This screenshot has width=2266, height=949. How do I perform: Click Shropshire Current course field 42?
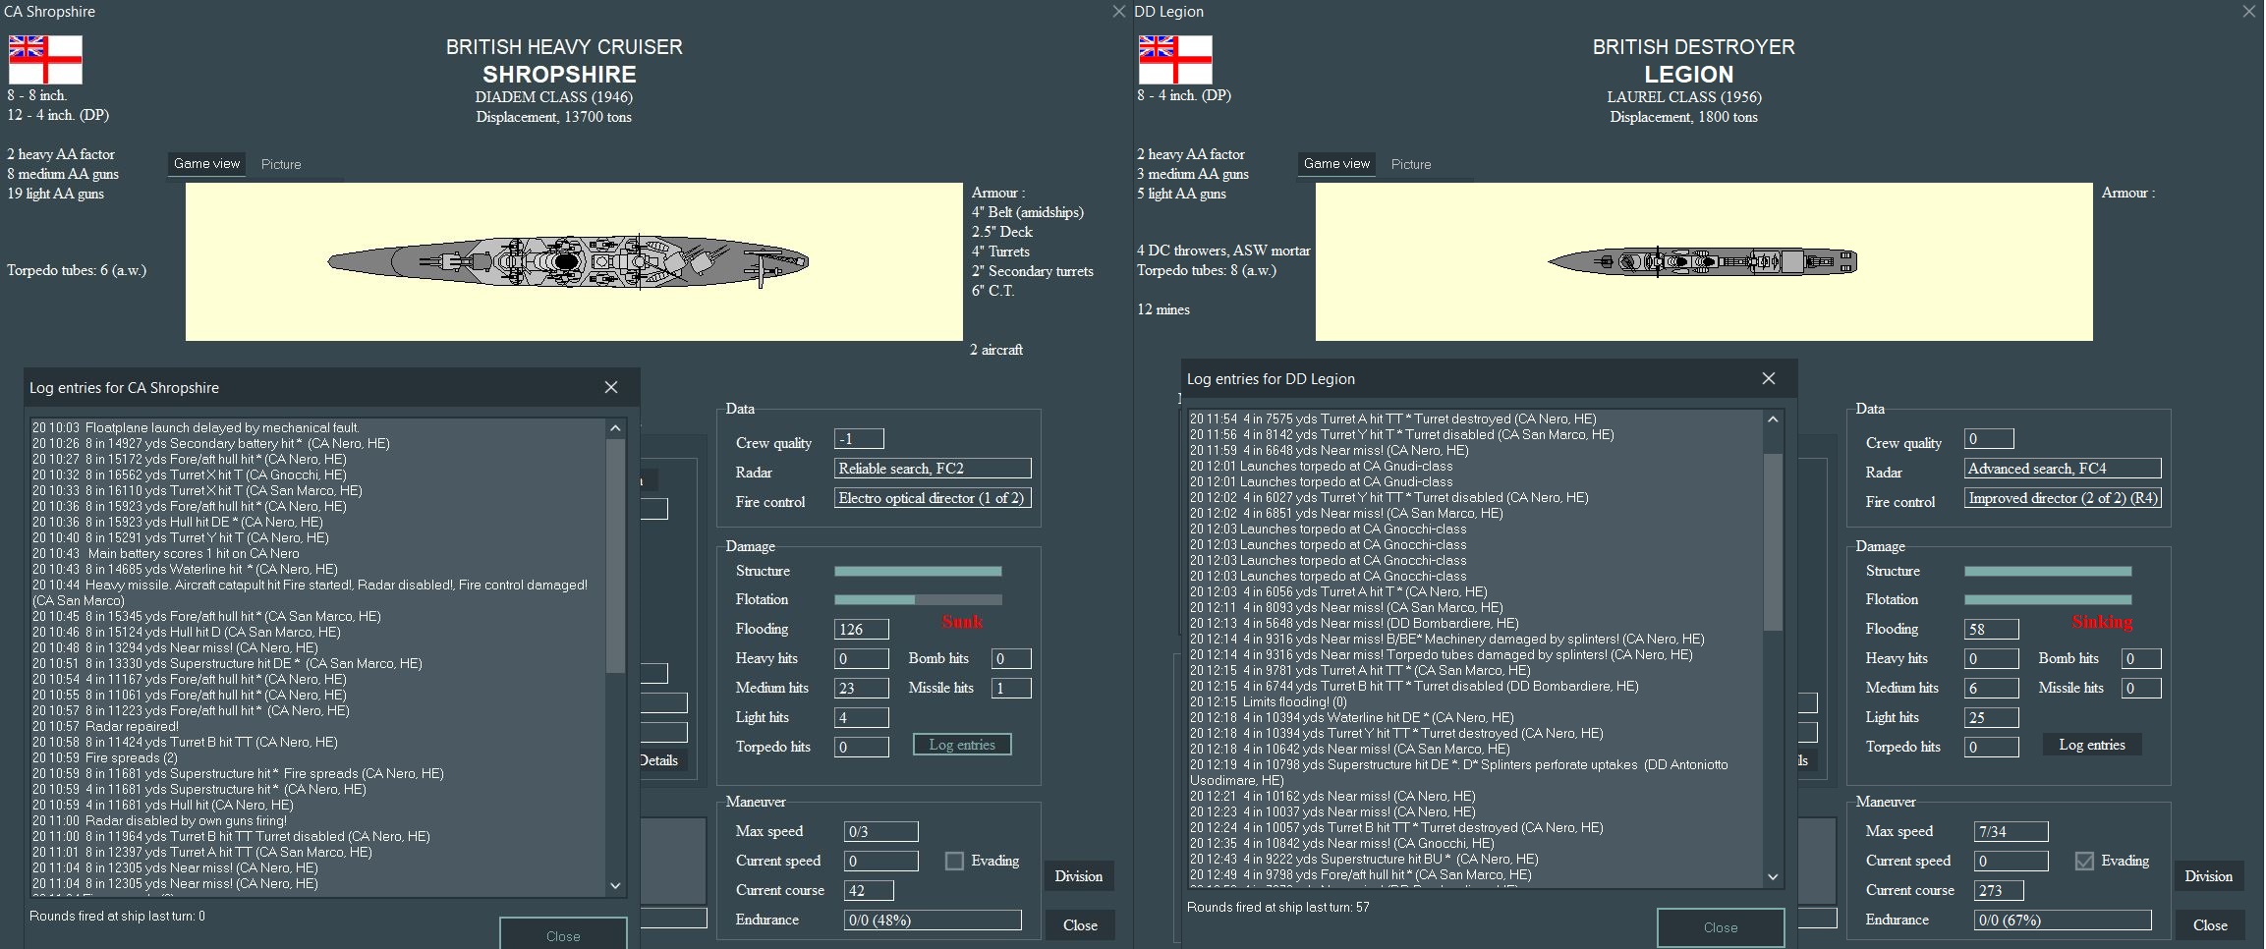click(869, 890)
